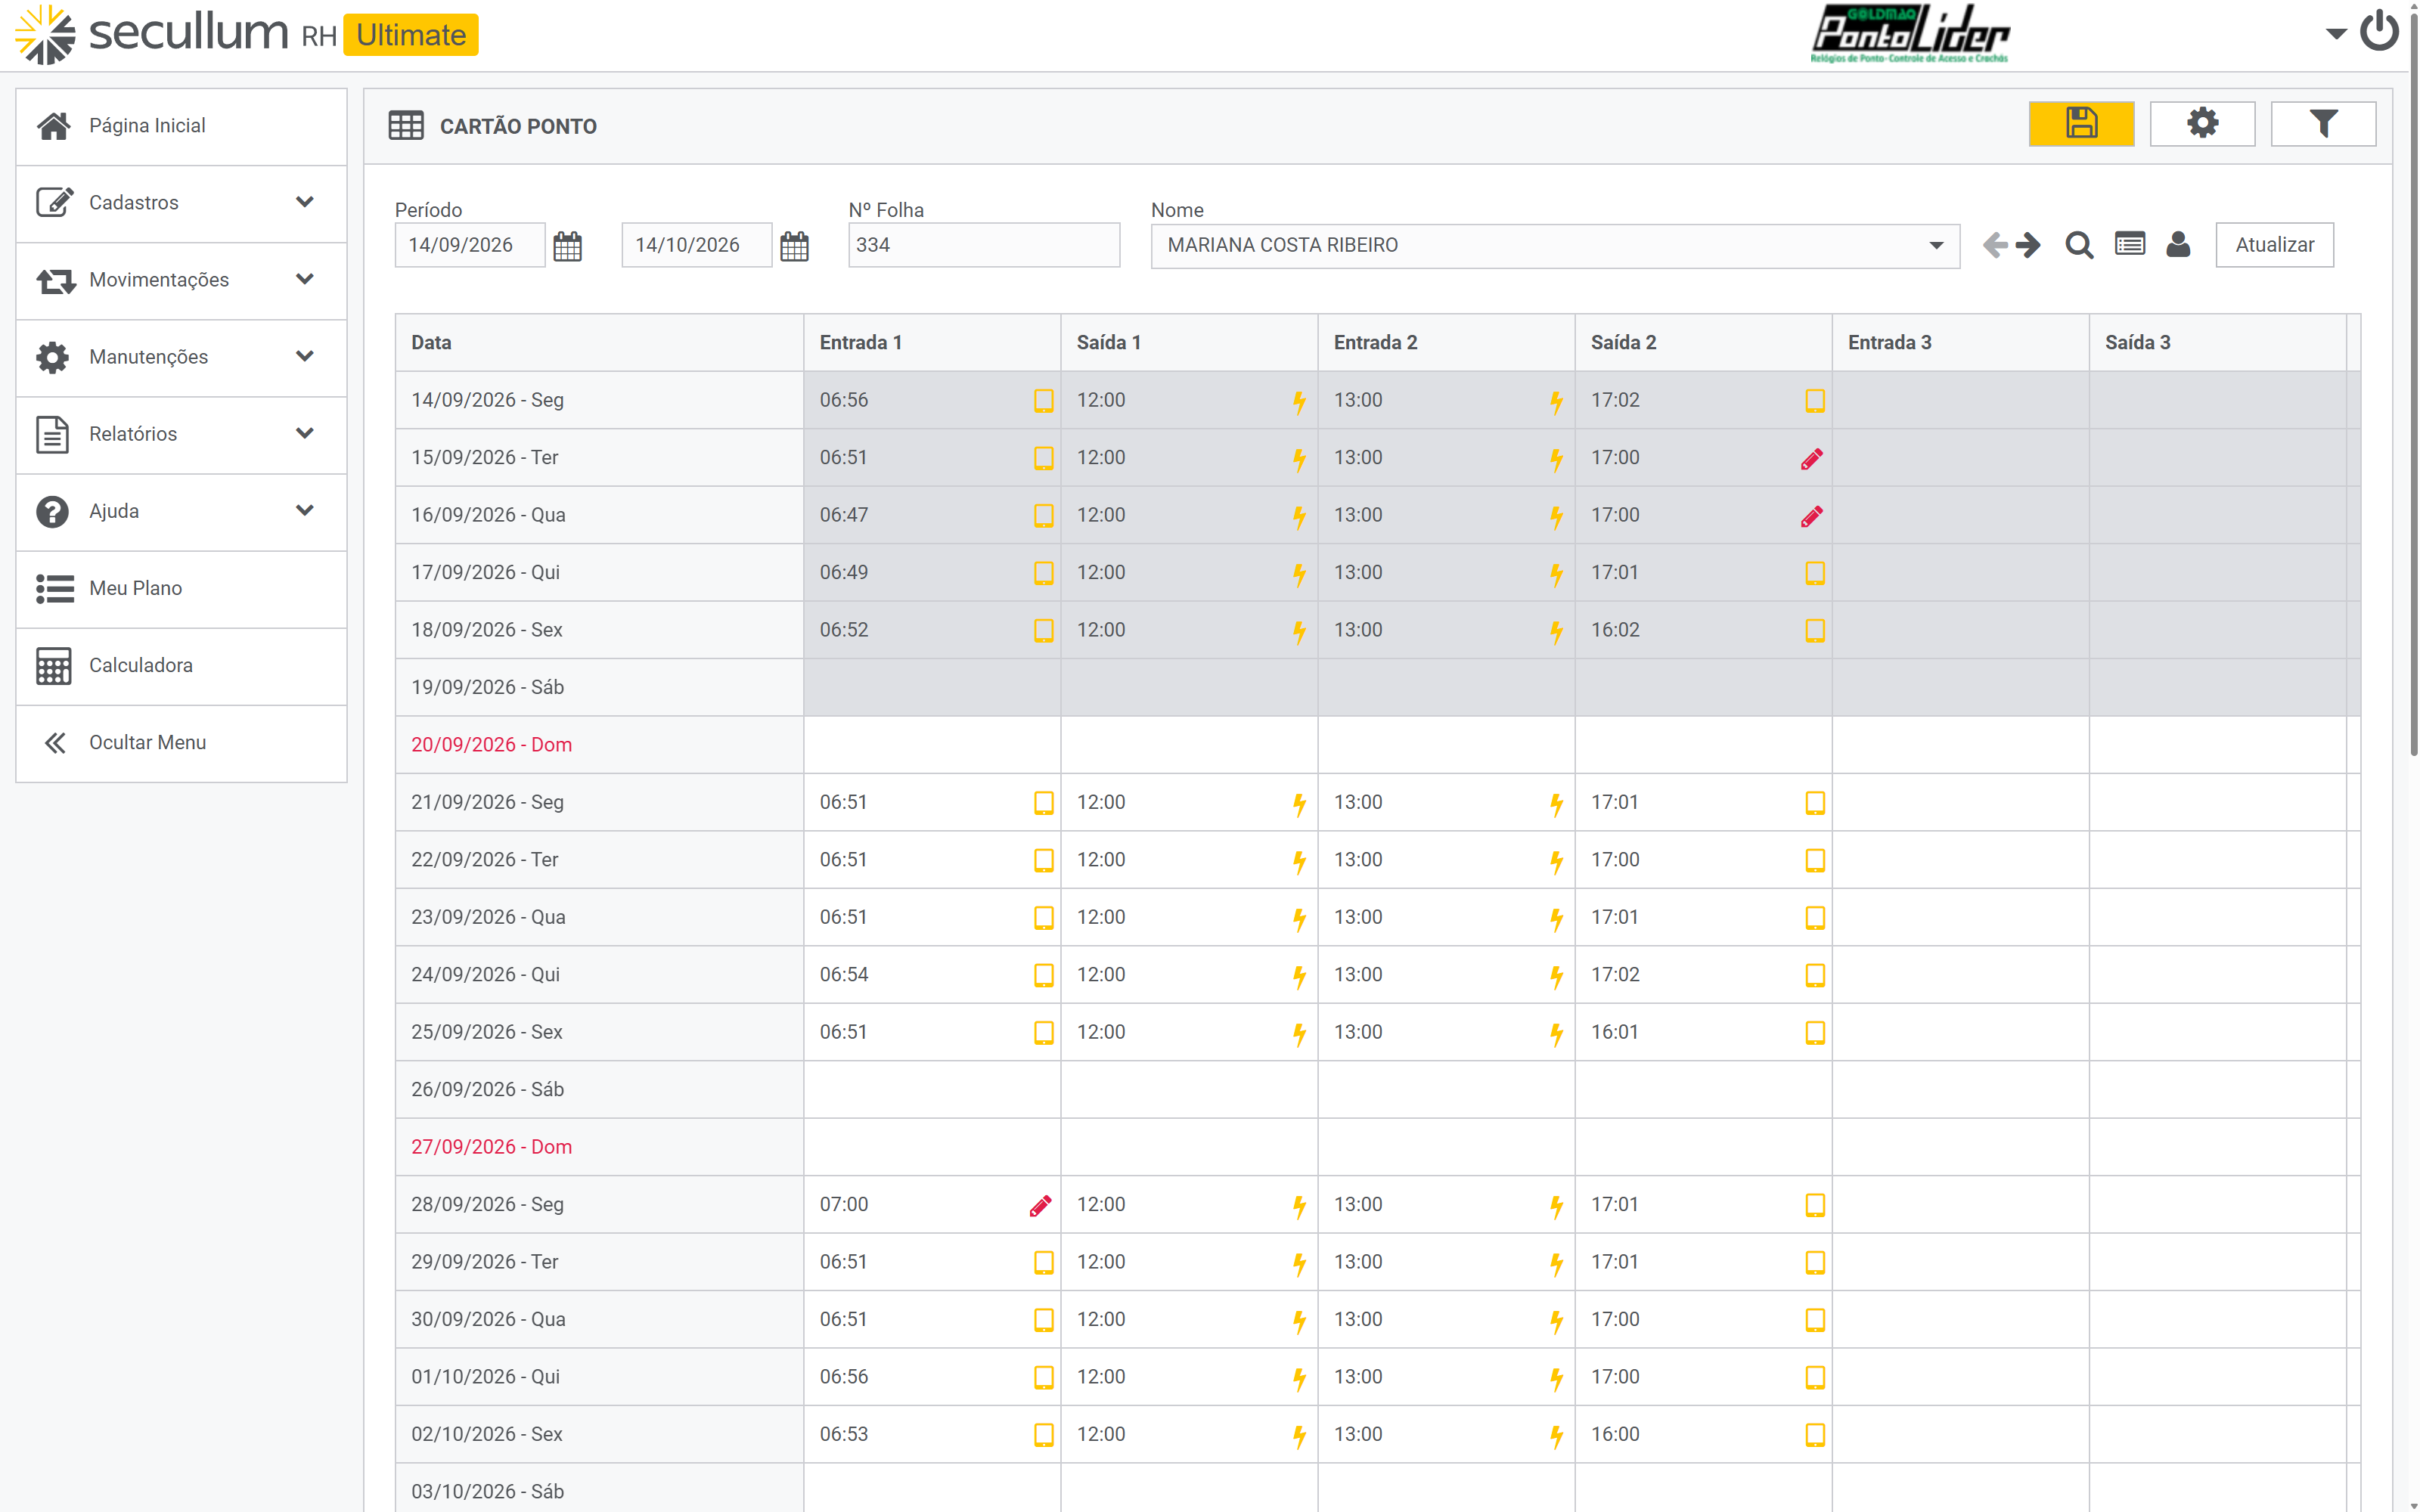Open Meu Plano menu item

[x=181, y=588]
